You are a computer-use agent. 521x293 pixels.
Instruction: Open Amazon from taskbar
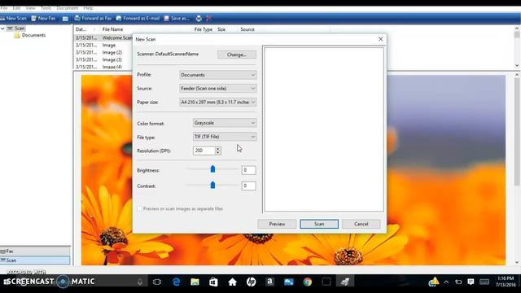[269, 282]
